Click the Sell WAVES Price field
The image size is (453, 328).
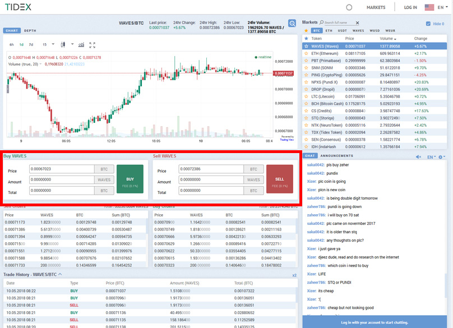[211, 169]
